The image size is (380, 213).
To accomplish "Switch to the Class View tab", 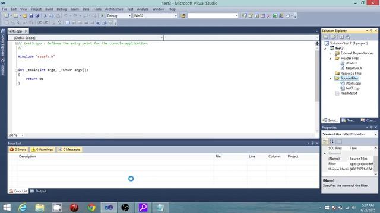I will tap(369, 120).
